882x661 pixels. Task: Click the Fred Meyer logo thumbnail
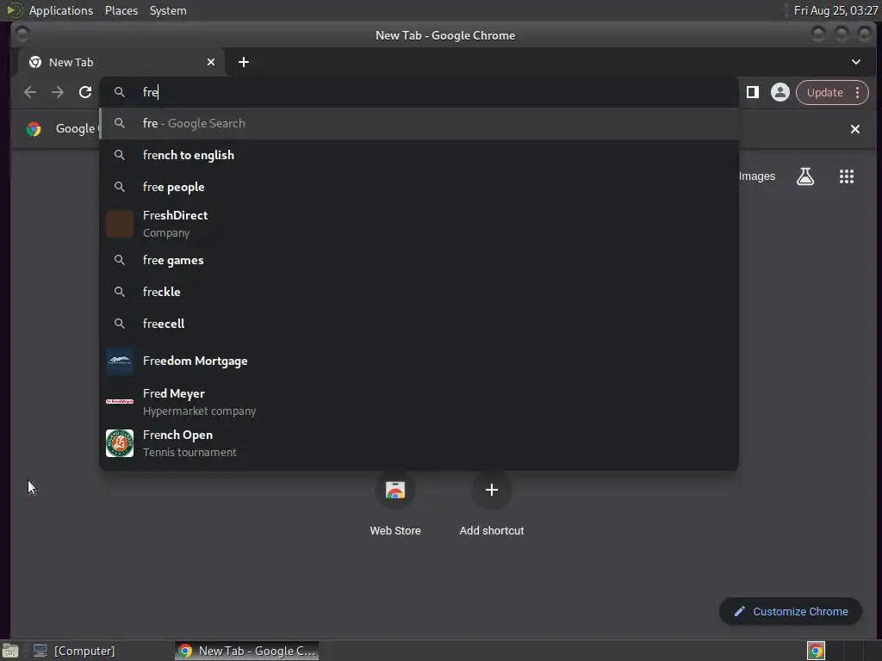[x=120, y=401]
